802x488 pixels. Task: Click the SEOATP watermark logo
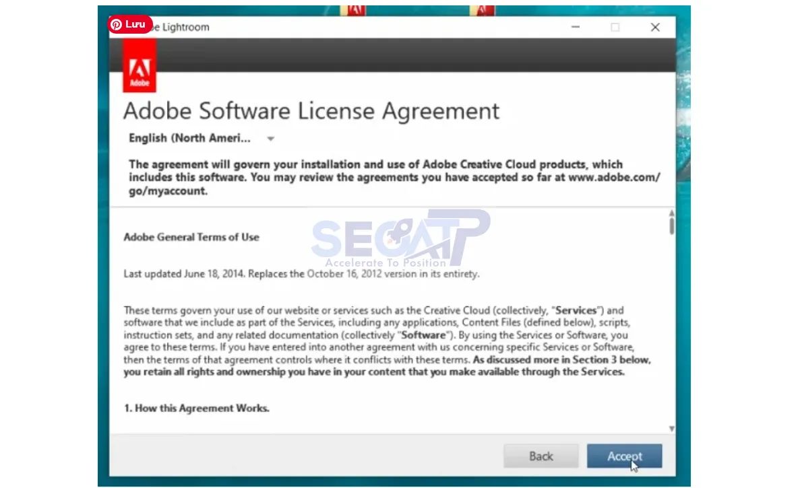tap(400, 239)
